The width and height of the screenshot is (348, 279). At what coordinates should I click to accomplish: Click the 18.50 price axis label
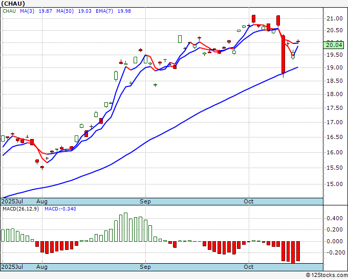coord(335,81)
